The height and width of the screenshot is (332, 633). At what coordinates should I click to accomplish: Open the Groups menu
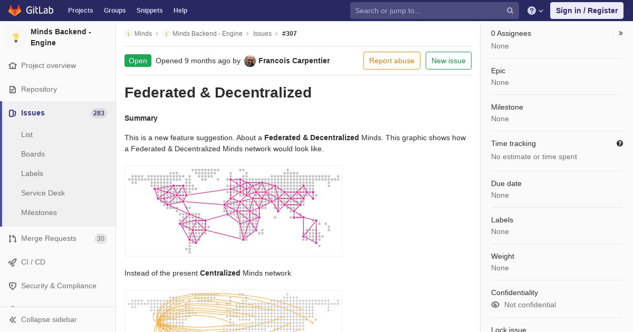click(x=114, y=11)
